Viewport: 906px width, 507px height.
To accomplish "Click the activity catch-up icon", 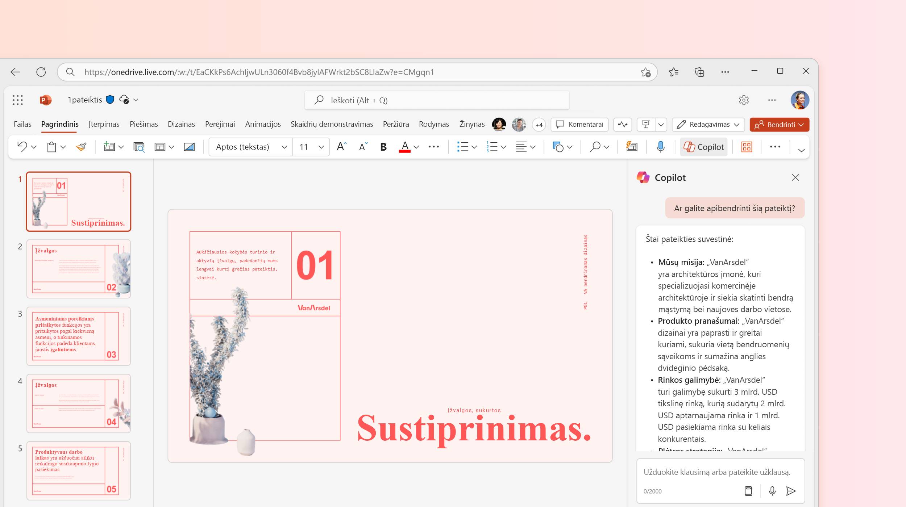I will 623,125.
